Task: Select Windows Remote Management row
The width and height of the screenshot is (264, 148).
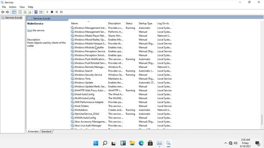Action: (121, 67)
